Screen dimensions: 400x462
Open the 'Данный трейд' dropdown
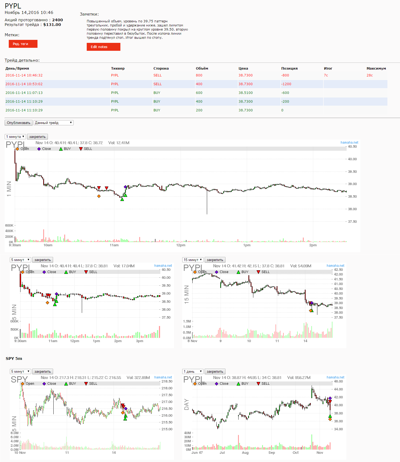tap(54, 123)
